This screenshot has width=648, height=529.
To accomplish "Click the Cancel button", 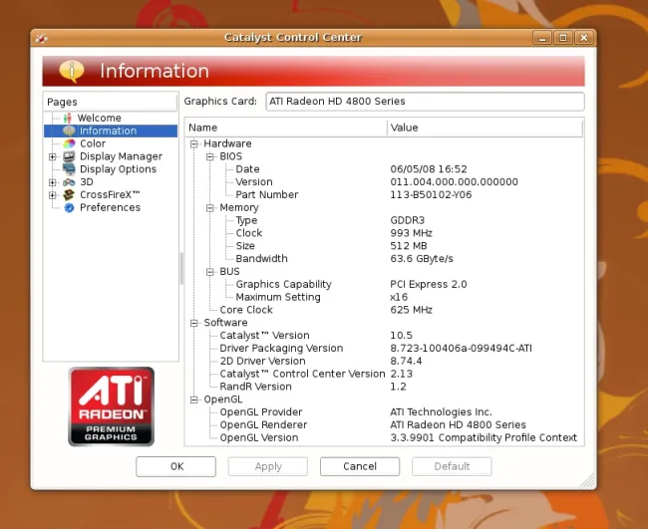I will 360,466.
